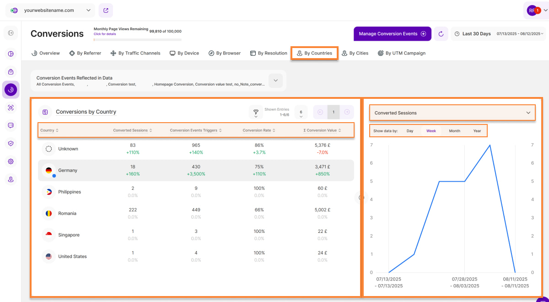549x302 pixels.
Task: Expand the sidebar with the arrow icon
Action: tap(11, 33)
